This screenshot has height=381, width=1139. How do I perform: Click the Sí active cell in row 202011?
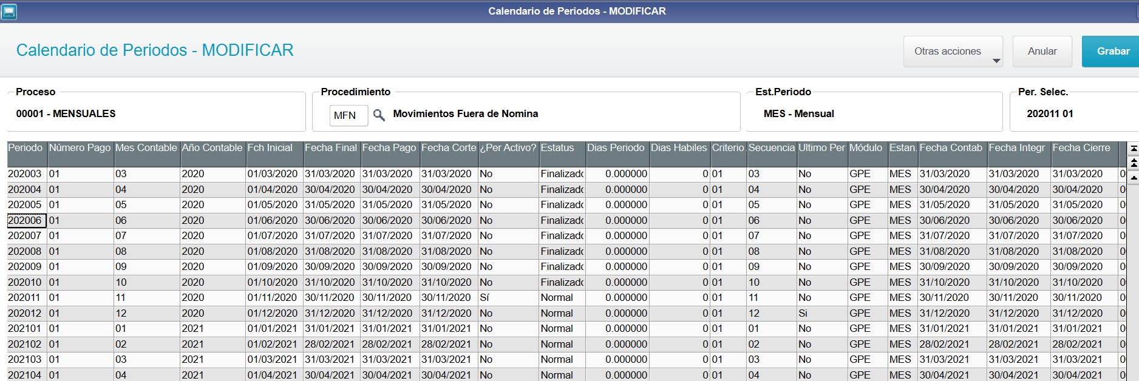point(508,298)
